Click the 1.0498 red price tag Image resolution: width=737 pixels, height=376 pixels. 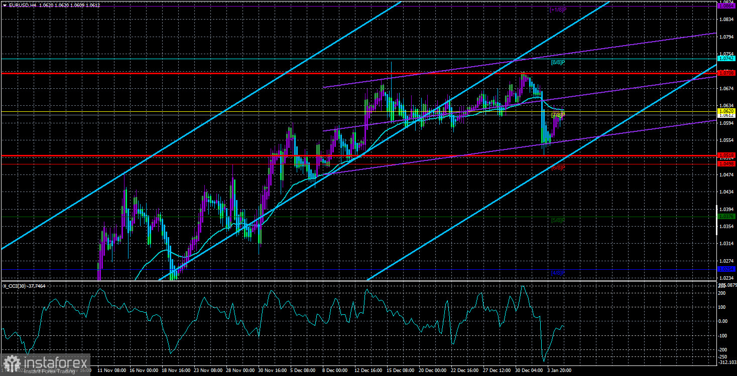(x=726, y=163)
